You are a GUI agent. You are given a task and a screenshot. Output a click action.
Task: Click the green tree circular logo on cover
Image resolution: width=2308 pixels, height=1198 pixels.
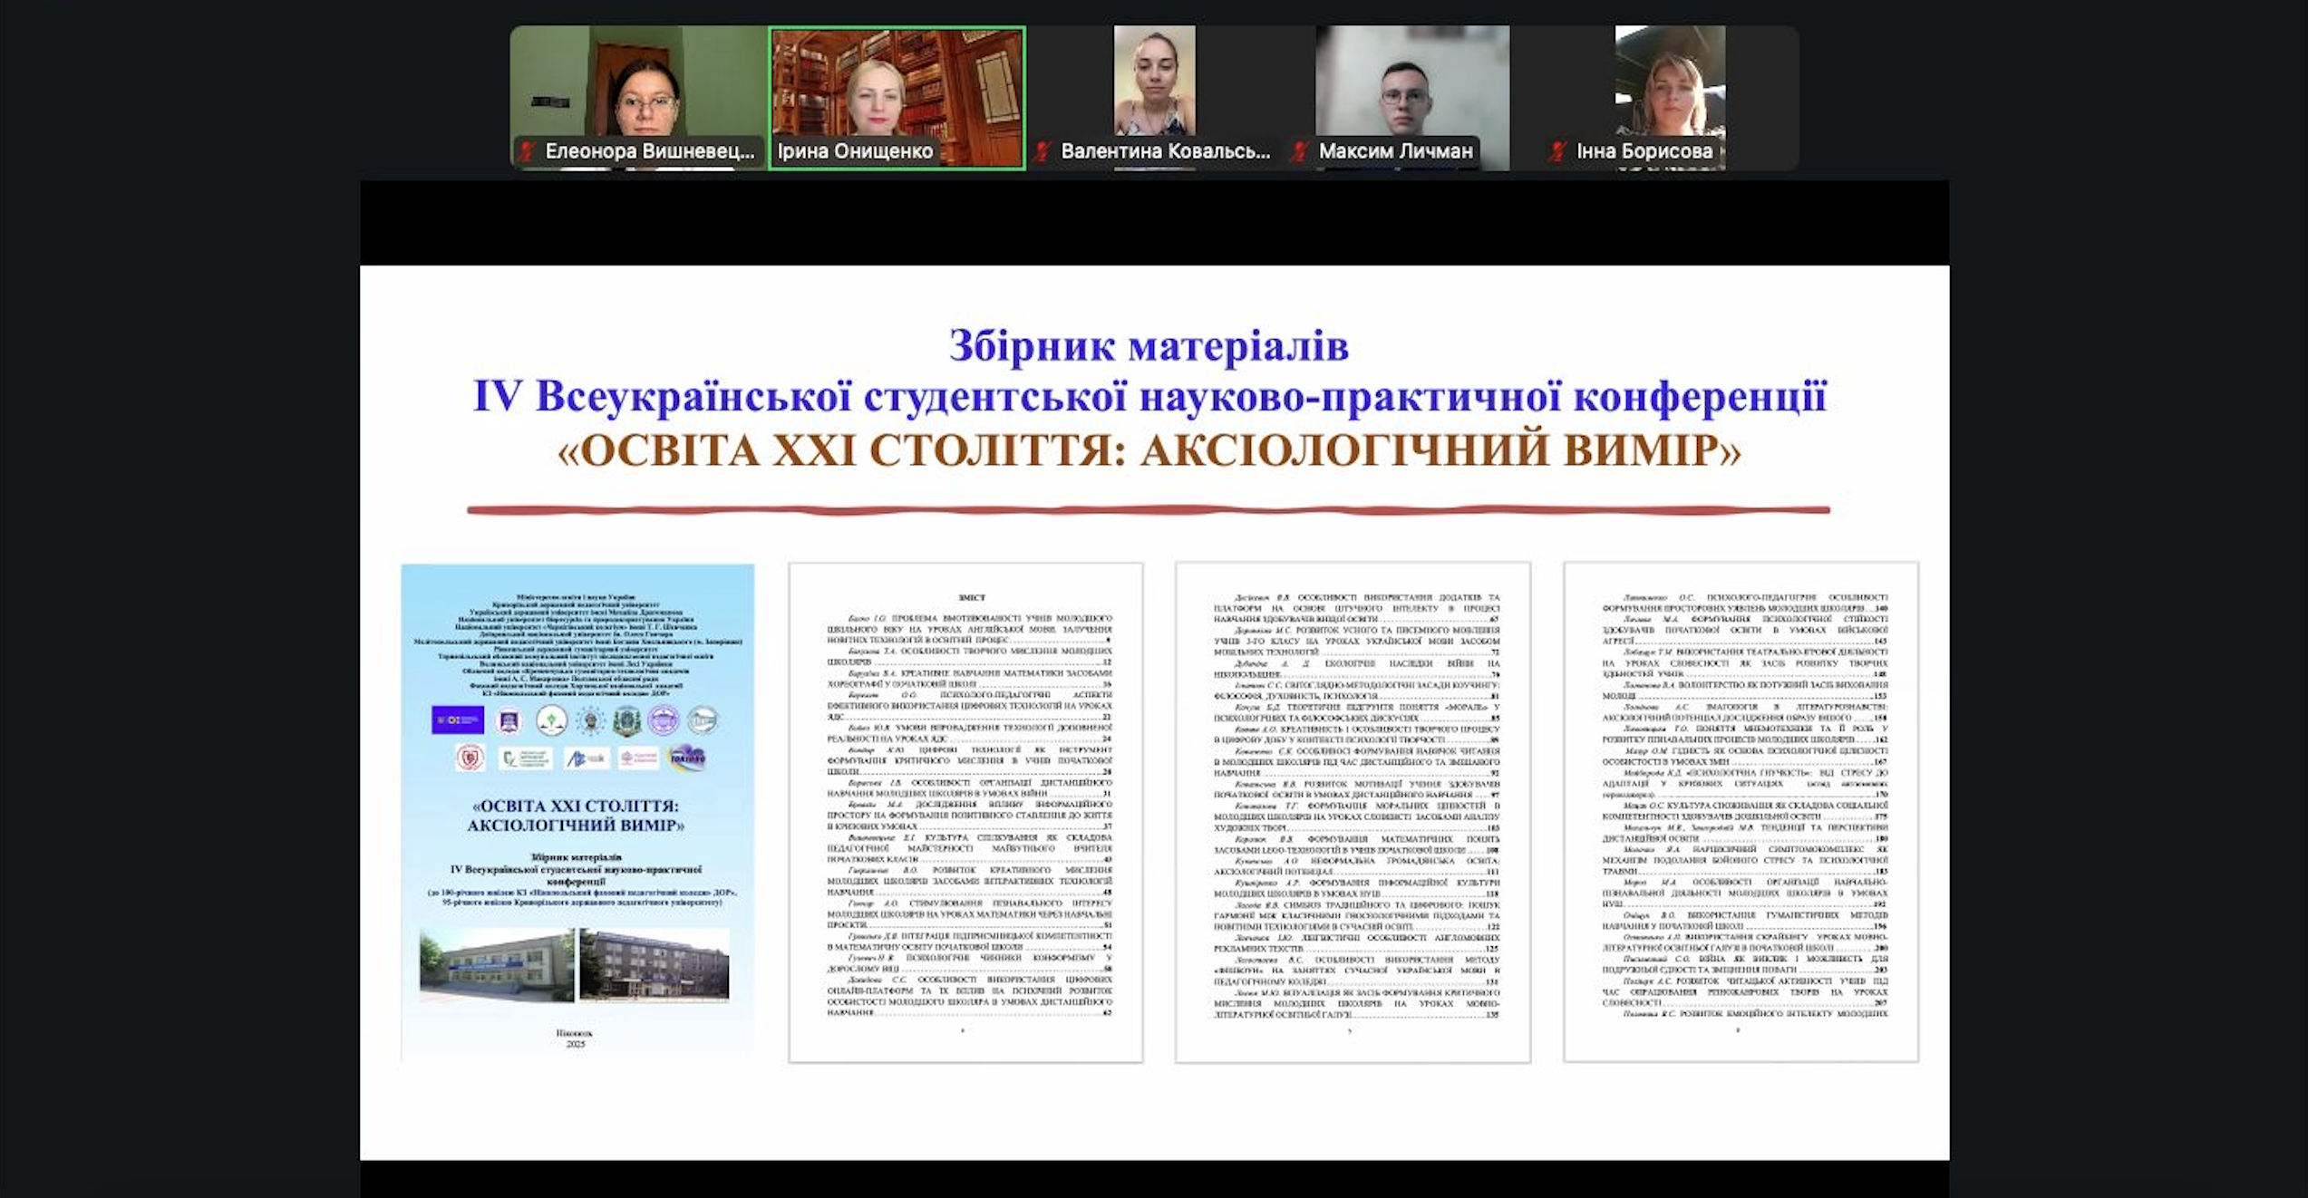(x=551, y=720)
